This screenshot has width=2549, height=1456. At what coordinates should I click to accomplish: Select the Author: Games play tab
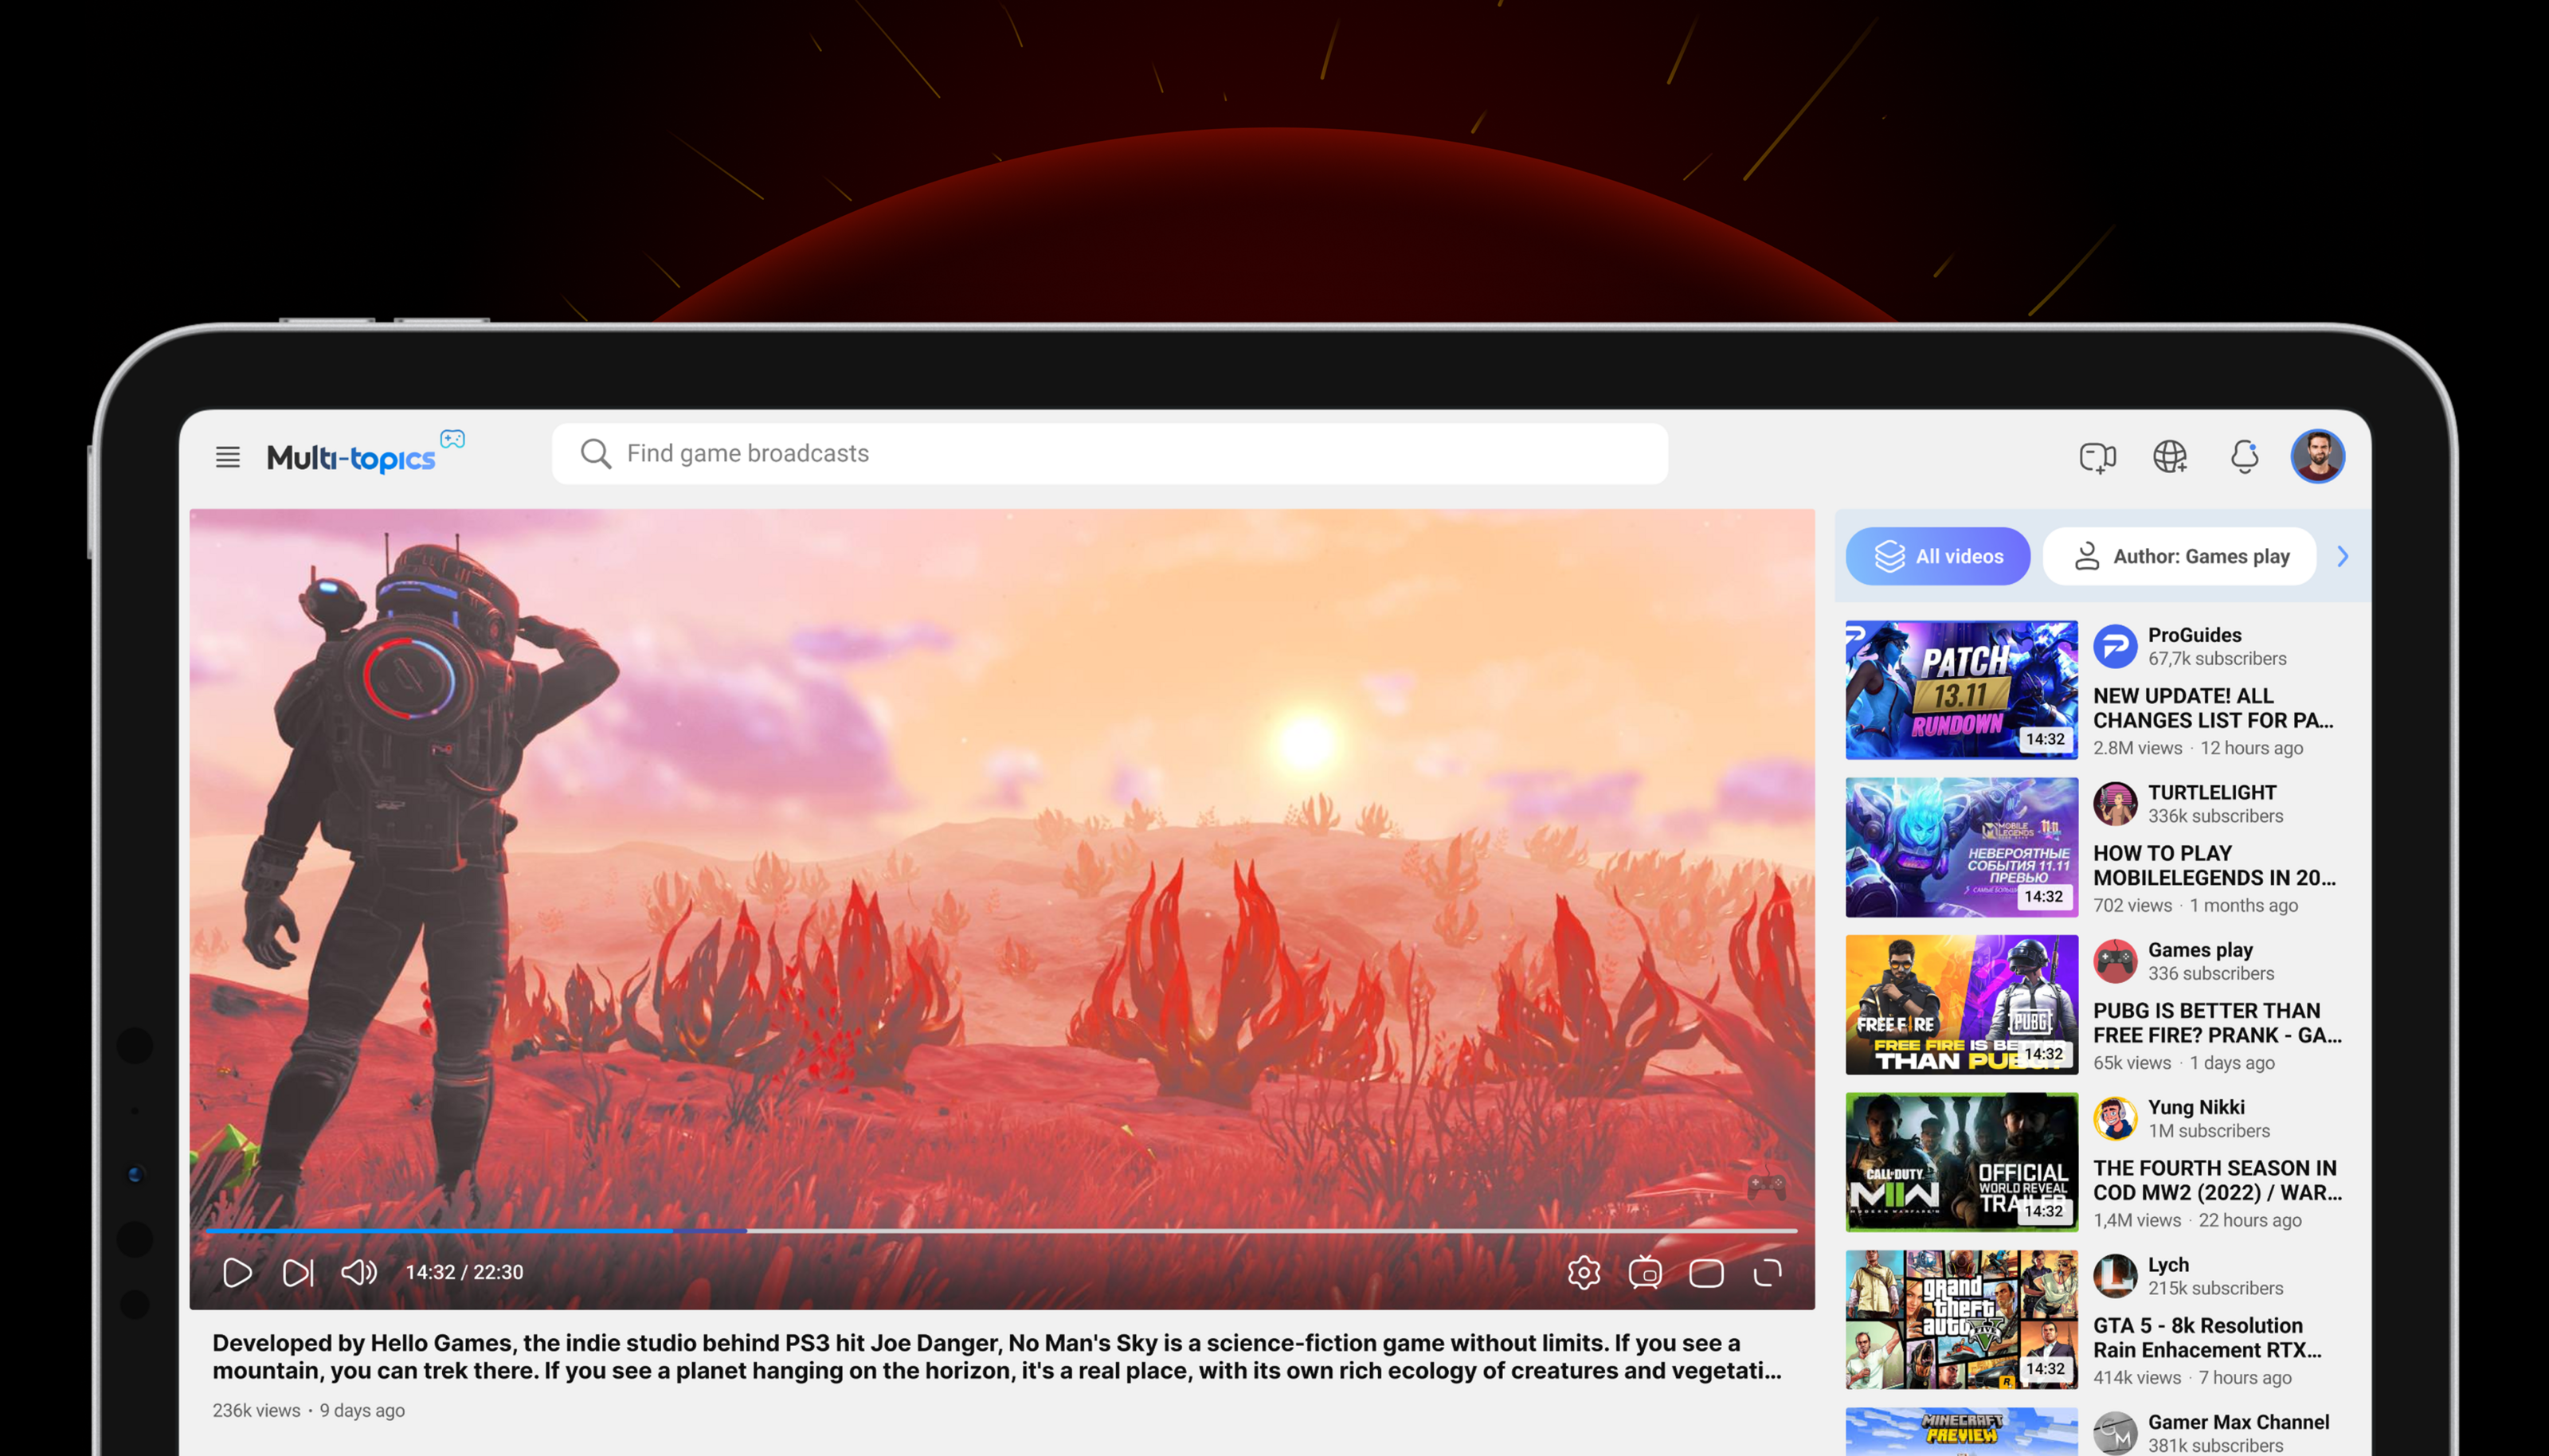2180,556
